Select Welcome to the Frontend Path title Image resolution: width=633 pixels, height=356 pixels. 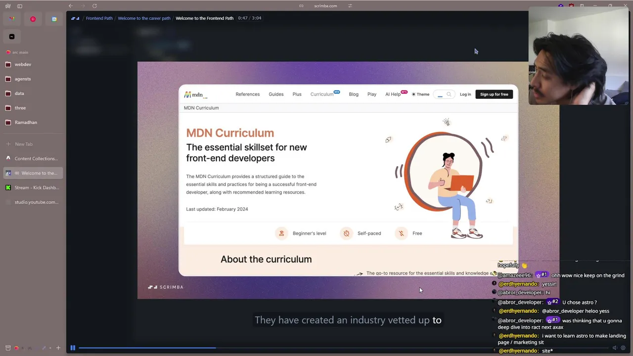point(204,18)
